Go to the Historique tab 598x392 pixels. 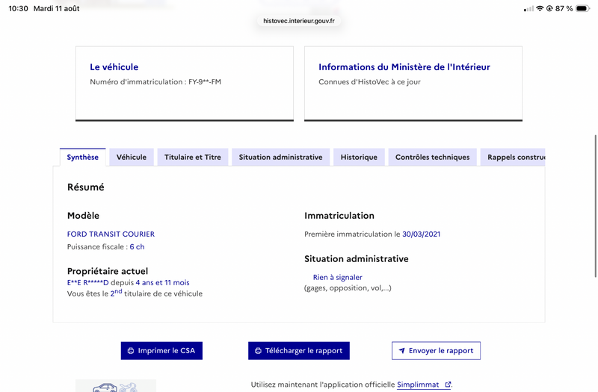(x=359, y=157)
